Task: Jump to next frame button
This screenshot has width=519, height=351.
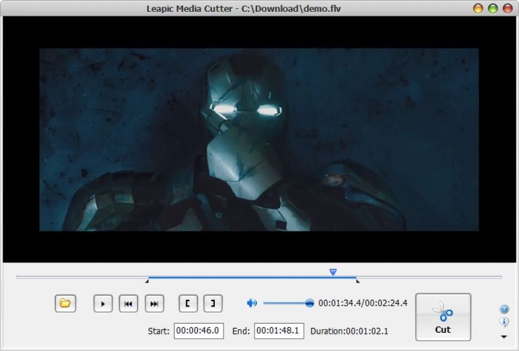Action: coord(154,303)
